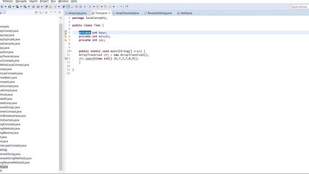Click the Package Explorer vertical scrollbar track
Screen dimensions: 309x174
pos(61,97)
